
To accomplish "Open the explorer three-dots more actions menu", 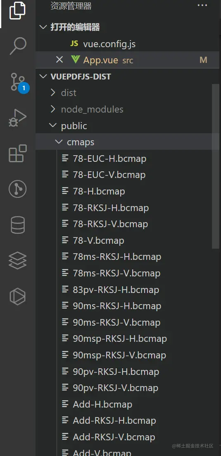I will pos(202,5).
